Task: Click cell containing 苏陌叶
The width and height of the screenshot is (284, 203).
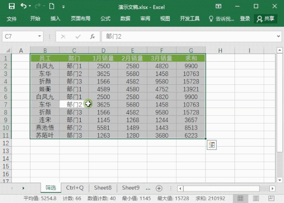Action: coord(45,135)
